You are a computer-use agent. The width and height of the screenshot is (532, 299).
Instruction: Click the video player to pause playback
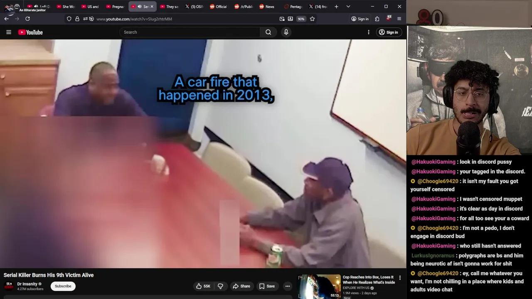[203, 154]
